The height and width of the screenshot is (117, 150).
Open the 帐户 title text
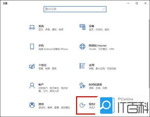[x=41, y=85]
